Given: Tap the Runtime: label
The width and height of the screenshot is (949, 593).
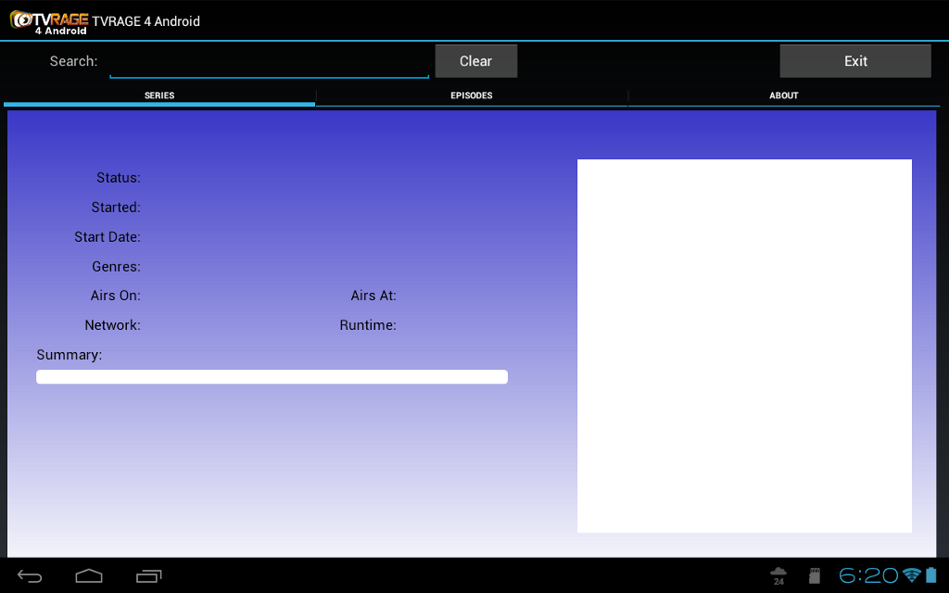Looking at the screenshot, I should coord(368,325).
